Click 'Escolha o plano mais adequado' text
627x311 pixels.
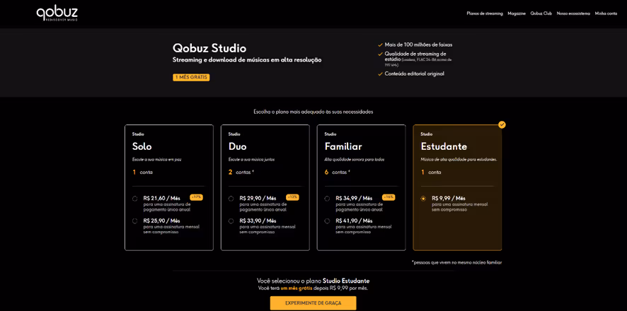coord(313,112)
